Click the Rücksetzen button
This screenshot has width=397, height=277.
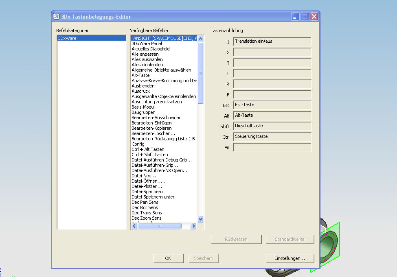(236, 239)
